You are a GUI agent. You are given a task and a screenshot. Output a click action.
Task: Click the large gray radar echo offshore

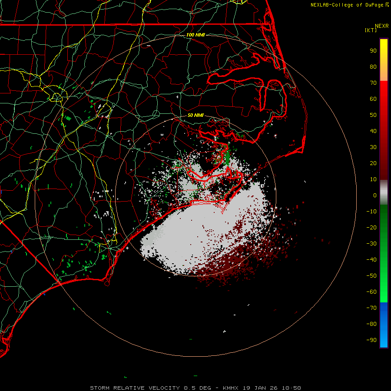[x=199, y=232]
